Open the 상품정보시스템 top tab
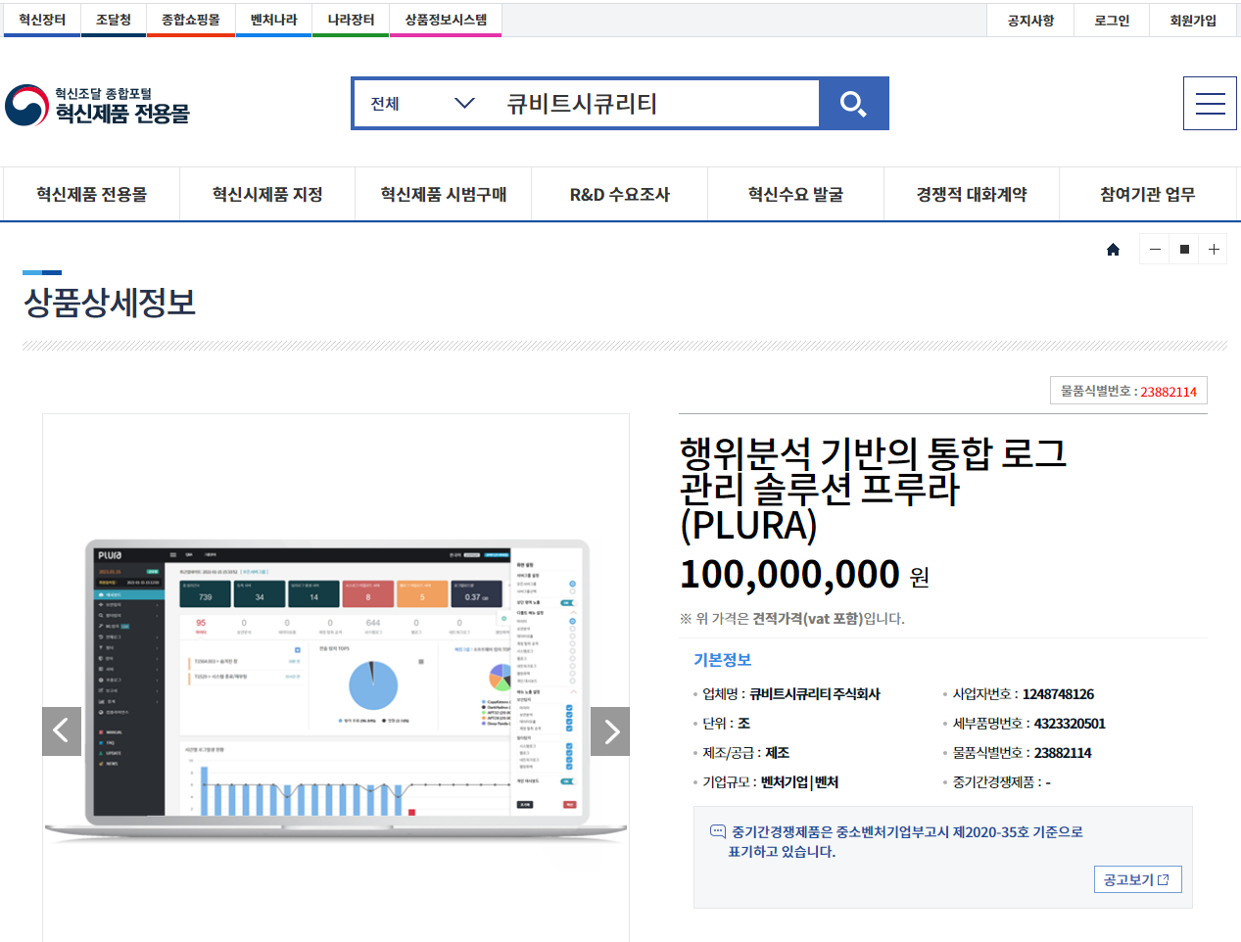This screenshot has height=942, width=1241. [x=446, y=20]
